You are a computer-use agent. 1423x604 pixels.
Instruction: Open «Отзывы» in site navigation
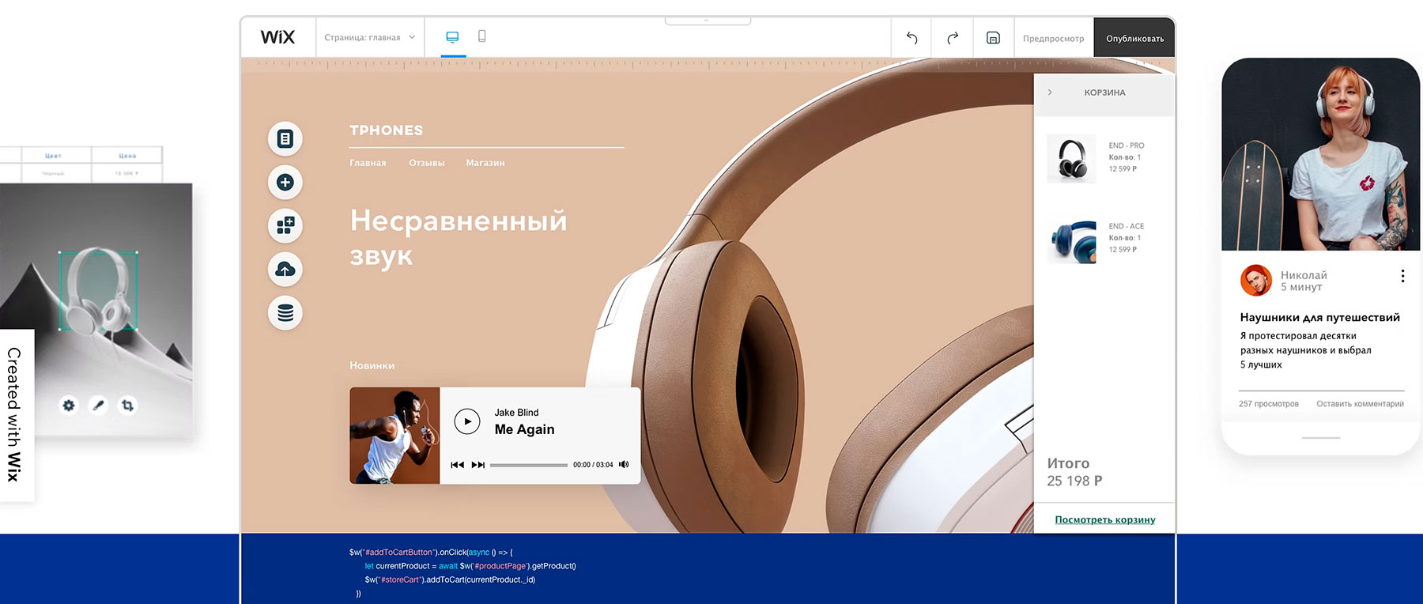pyautogui.click(x=427, y=163)
